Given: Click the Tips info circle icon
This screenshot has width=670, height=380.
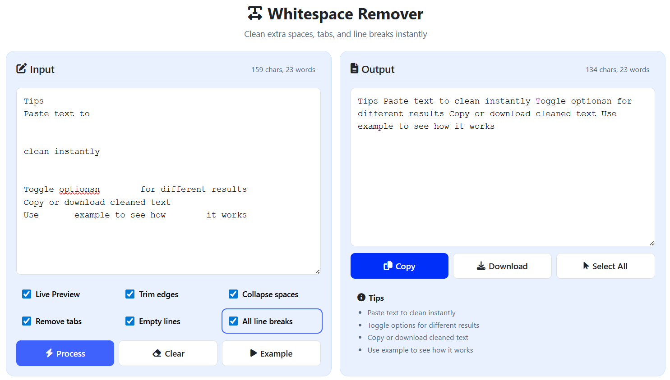Looking at the screenshot, I should 361,297.
